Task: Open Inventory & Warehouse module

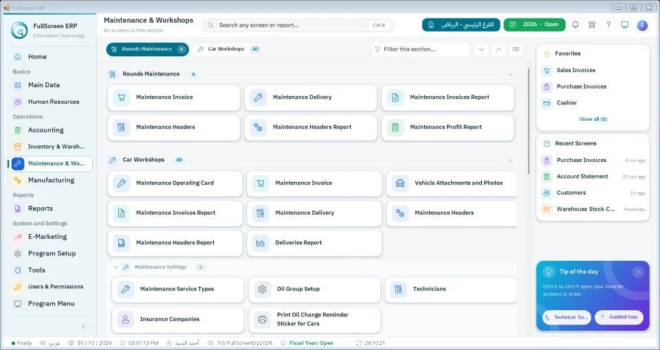Action: tap(49, 147)
